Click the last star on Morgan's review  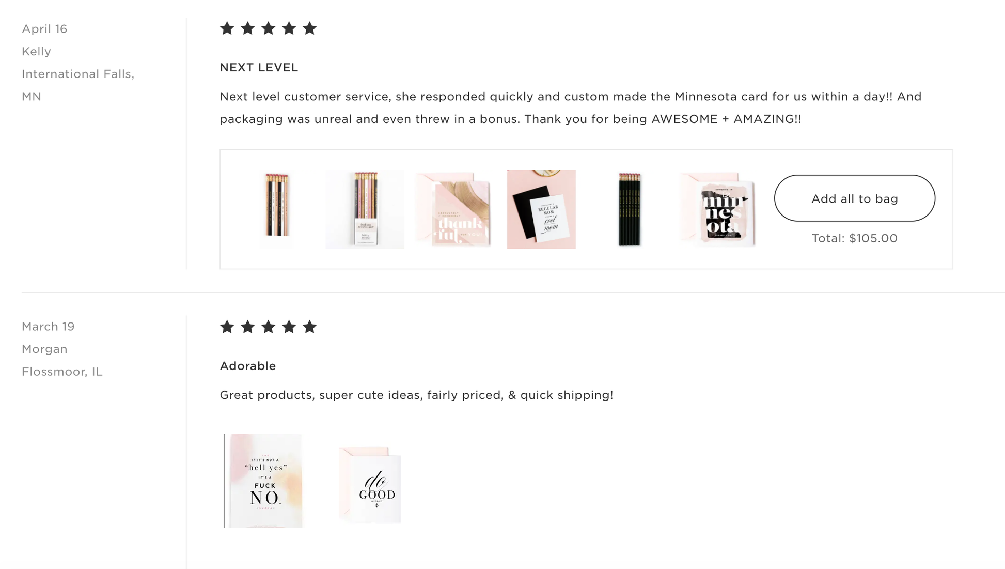point(309,327)
